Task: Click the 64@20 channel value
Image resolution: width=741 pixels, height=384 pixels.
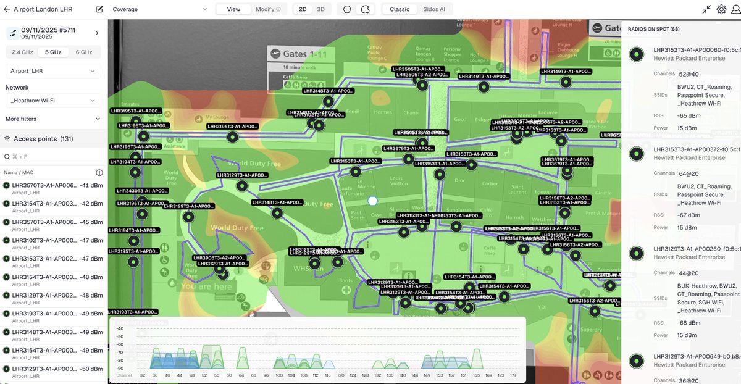Action: (x=689, y=173)
